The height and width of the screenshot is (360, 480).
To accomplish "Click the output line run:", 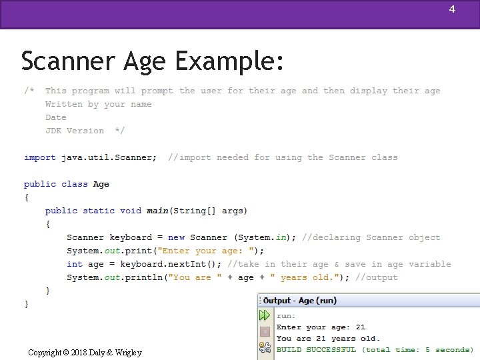I will point(286,315).
